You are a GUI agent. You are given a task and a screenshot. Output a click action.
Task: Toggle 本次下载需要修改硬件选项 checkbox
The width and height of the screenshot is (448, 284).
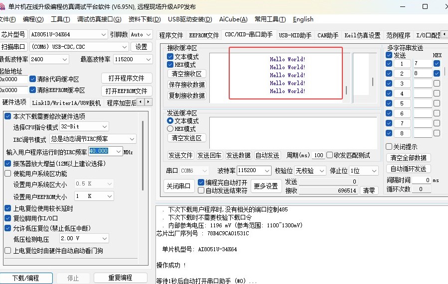pos(8,116)
